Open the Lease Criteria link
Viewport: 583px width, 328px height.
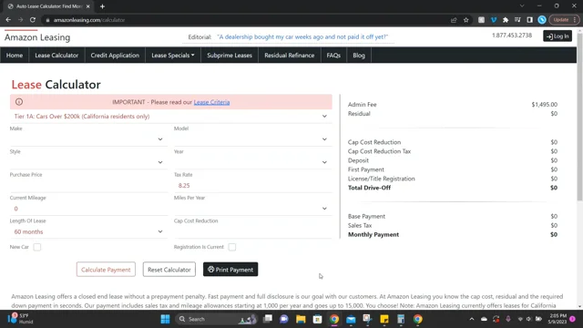point(211,102)
